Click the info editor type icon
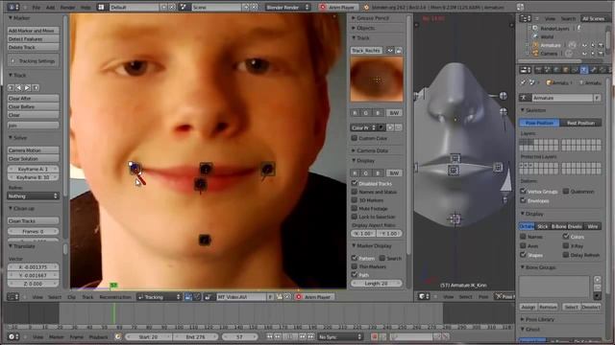Viewport: 615px width, 345px height. pyautogui.click(x=12, y=7)
